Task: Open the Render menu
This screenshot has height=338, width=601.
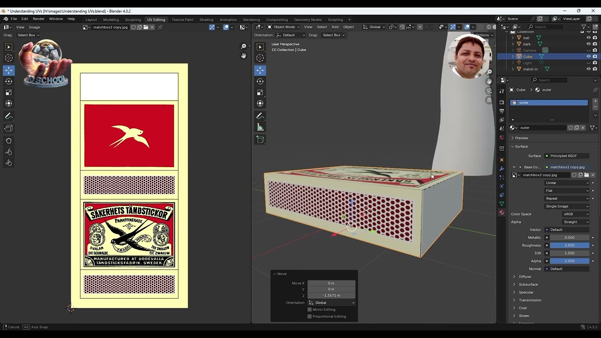Action: click(39, 19)
